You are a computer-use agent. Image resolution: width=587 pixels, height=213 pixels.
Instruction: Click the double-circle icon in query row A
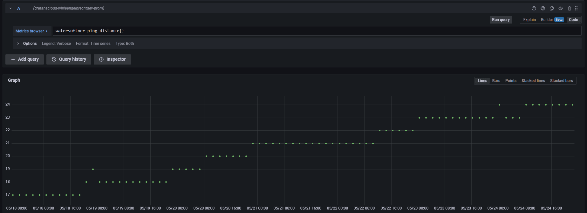pyautogui.click(x=543, y=8)
